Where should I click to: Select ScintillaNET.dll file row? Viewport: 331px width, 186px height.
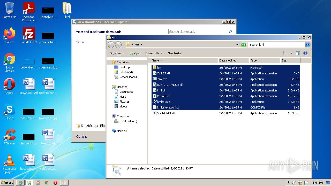tap(225, 113)
